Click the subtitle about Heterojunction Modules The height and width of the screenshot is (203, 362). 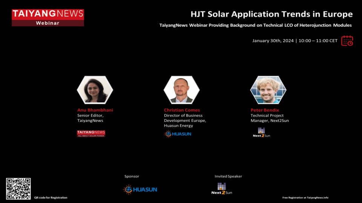256,25
